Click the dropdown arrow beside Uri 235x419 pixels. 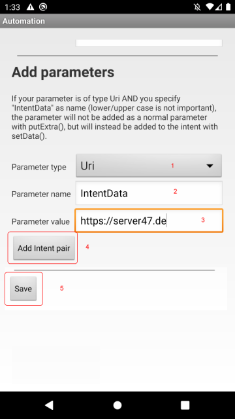pos(210,166)
